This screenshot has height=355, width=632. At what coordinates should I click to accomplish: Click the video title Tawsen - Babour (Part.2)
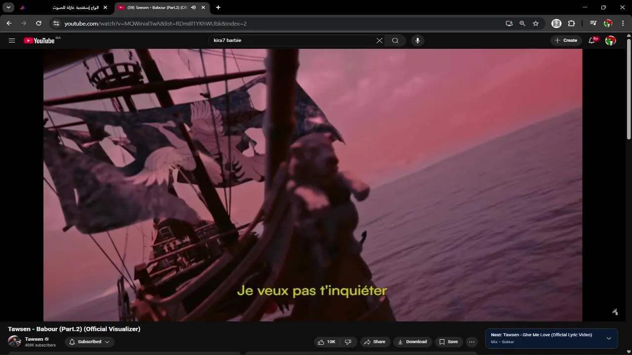(x=74, y=329)
